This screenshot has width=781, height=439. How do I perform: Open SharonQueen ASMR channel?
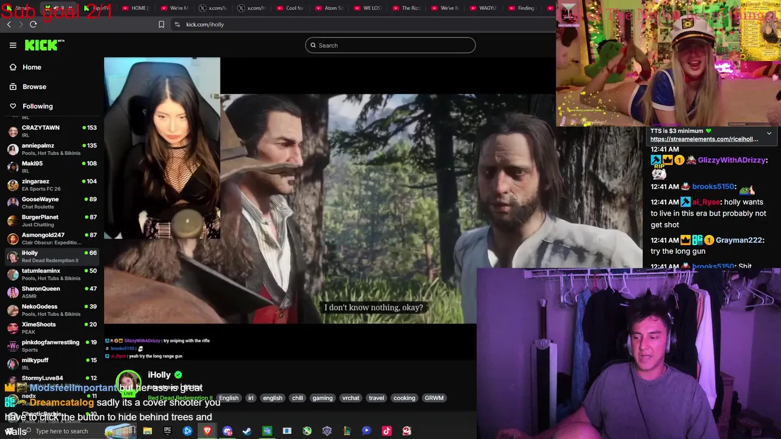pyautogui.click(x=51, y=292)
